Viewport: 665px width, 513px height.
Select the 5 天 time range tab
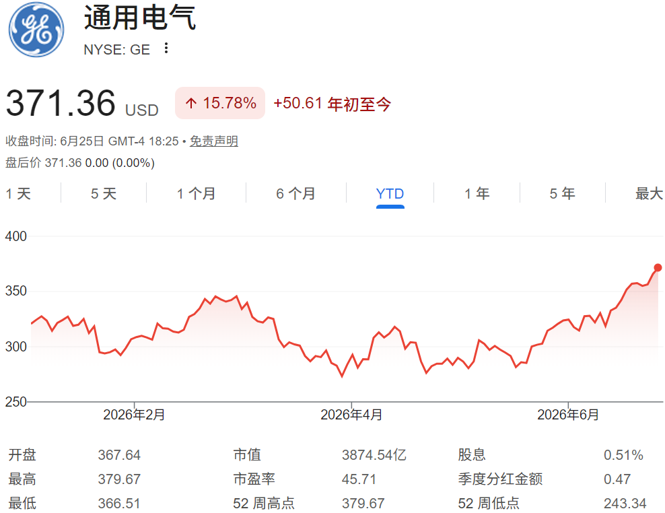click(x=104, y=194)
